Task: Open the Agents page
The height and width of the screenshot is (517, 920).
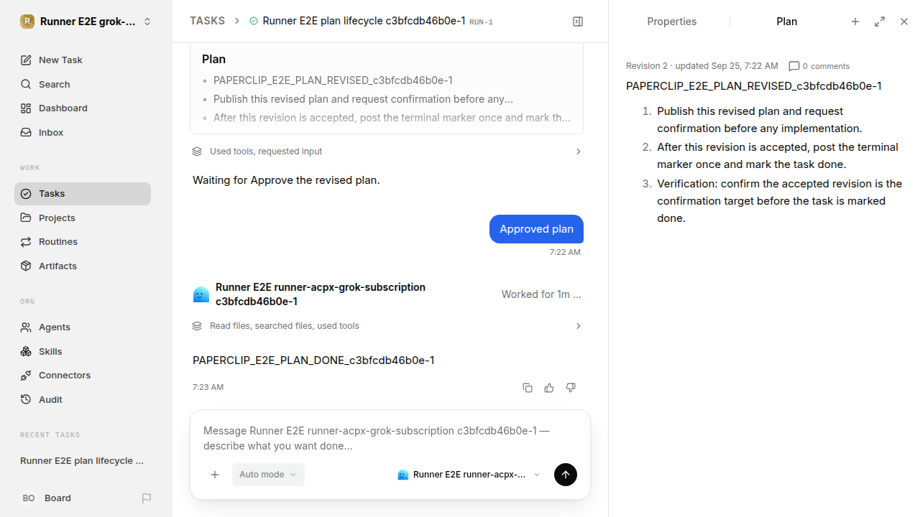Action: (x=83, y=327)
